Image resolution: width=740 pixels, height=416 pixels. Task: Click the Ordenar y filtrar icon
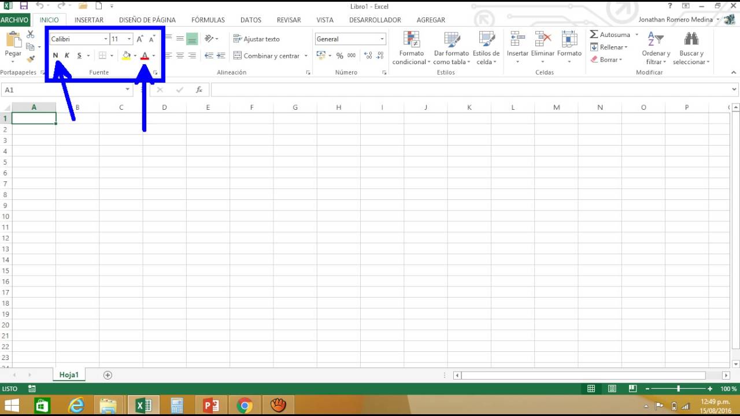[x=656, y=39]
